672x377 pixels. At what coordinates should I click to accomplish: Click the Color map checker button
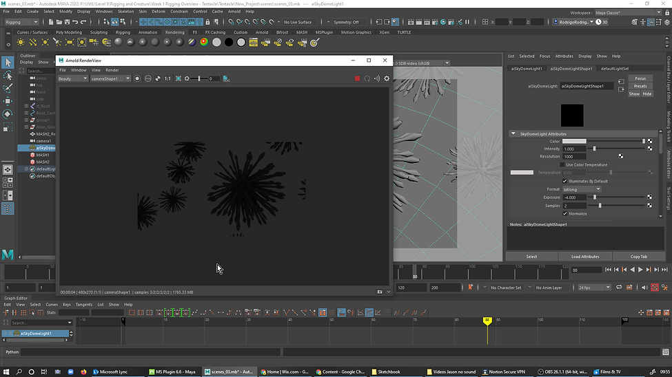point(650,141)
